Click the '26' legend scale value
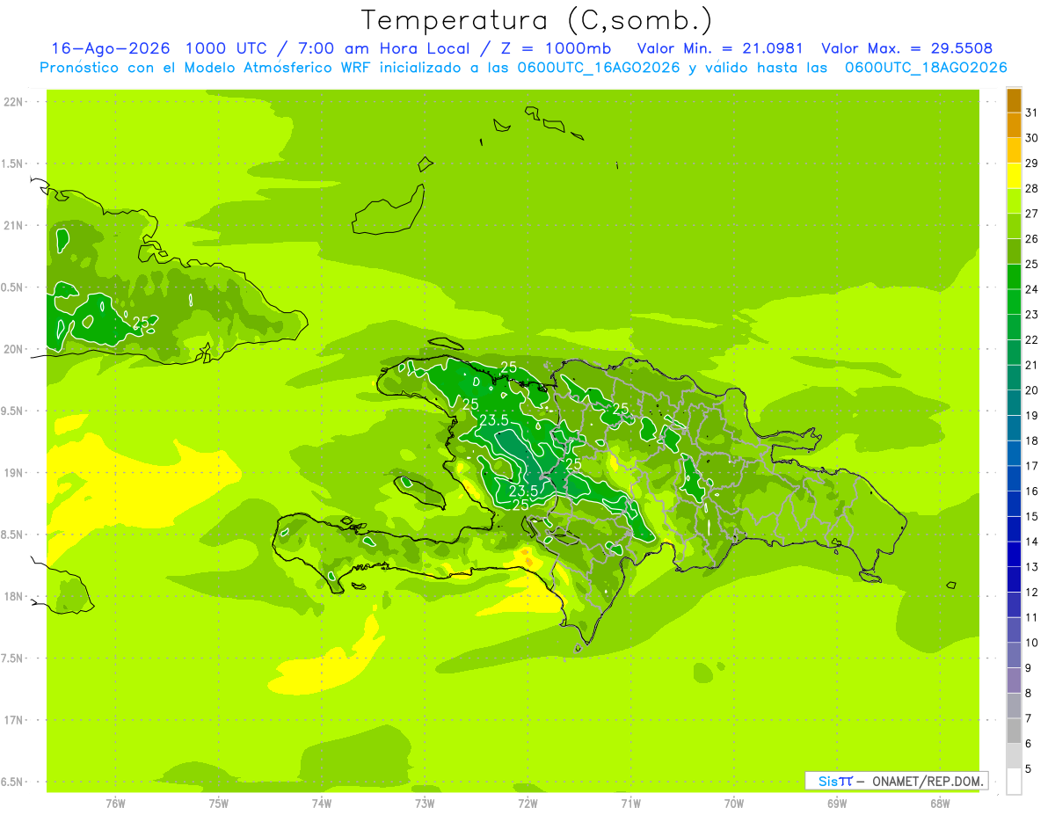This screenshot has height=815, width=1055. [1031, 238]
